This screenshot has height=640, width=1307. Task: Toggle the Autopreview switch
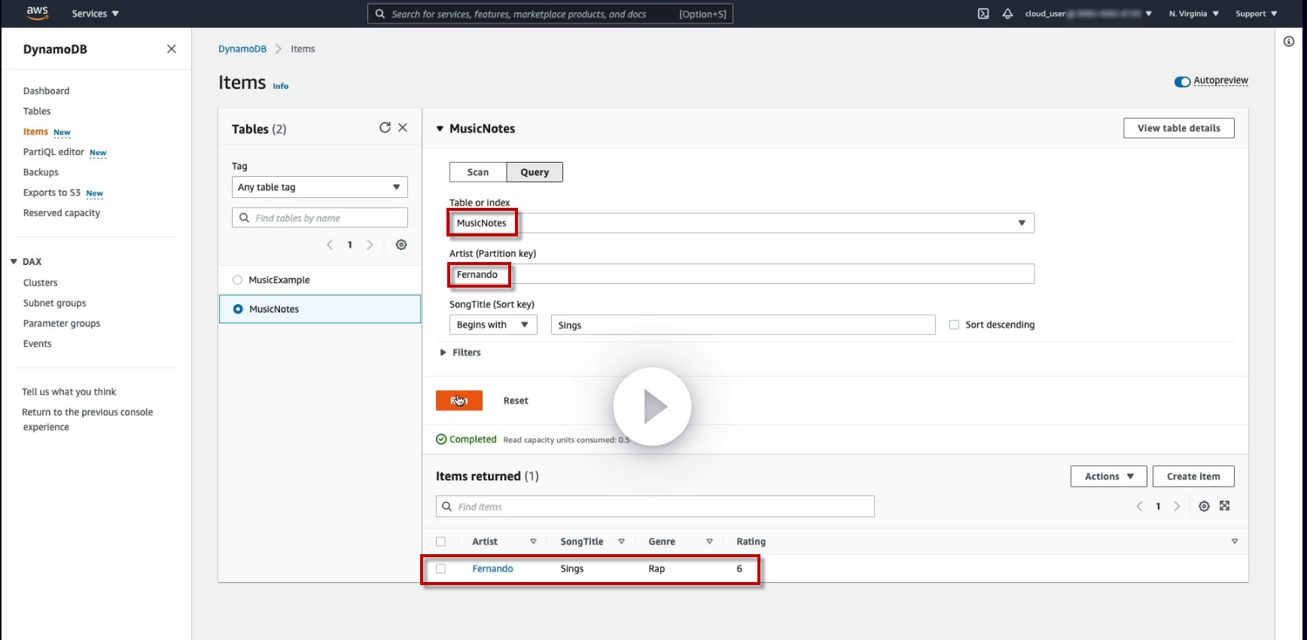click(x=1182, y=81)
